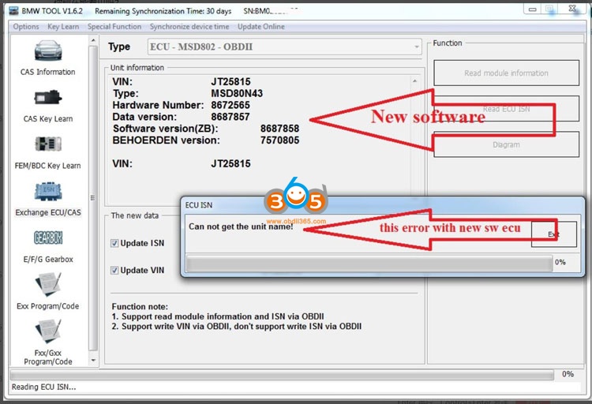Image resolution: width=592 pixels, height=404 pixels.
Task: Minimize the BMW TOOL window
Action: point(532,9)
